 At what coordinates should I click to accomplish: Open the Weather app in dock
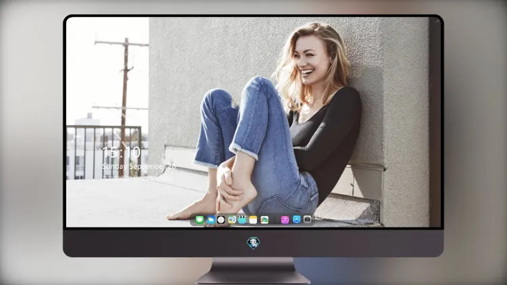click(x=210, y=219)
